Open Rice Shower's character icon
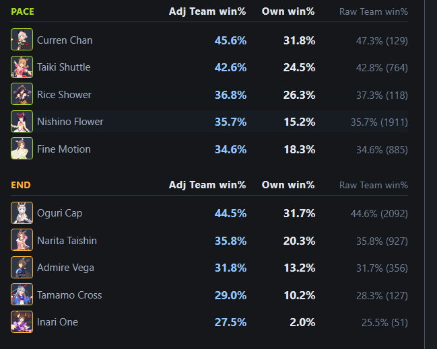This screenshot has width=437, height=349. point(22,93)
